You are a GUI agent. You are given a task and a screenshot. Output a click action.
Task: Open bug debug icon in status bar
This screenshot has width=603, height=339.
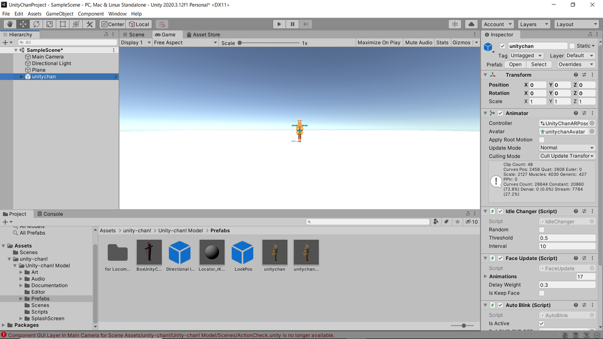[x=566, y=335]
